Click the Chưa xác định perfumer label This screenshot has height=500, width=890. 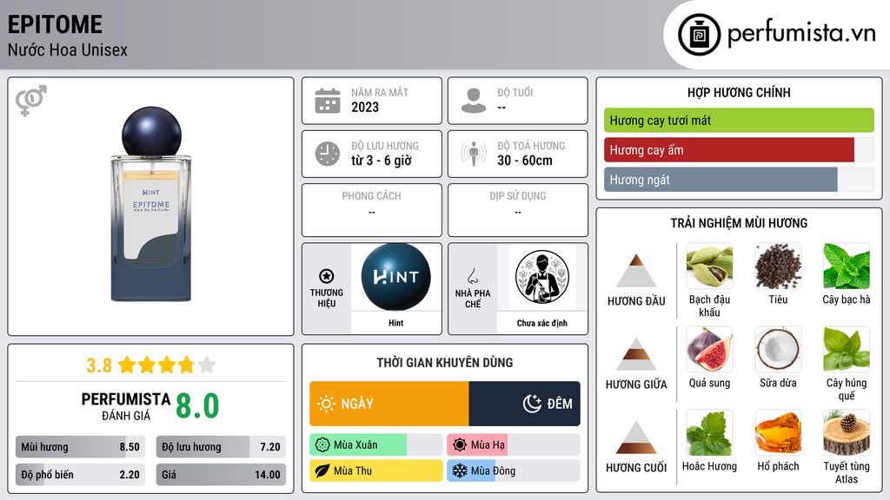[542, 323]
